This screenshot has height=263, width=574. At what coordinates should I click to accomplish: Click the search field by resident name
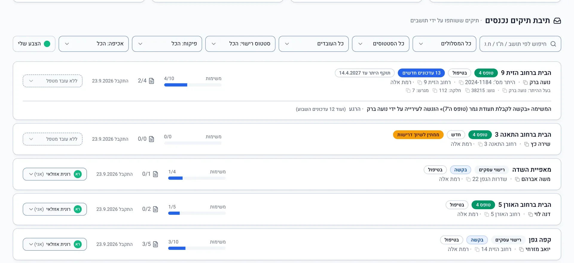[520, 44]
